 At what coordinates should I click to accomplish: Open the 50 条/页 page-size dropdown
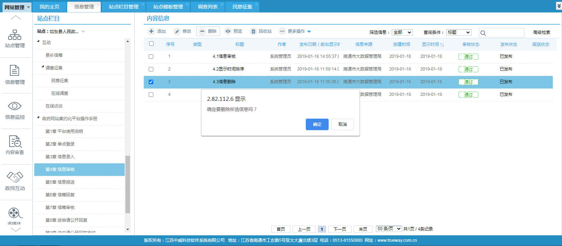pos(389,229)
